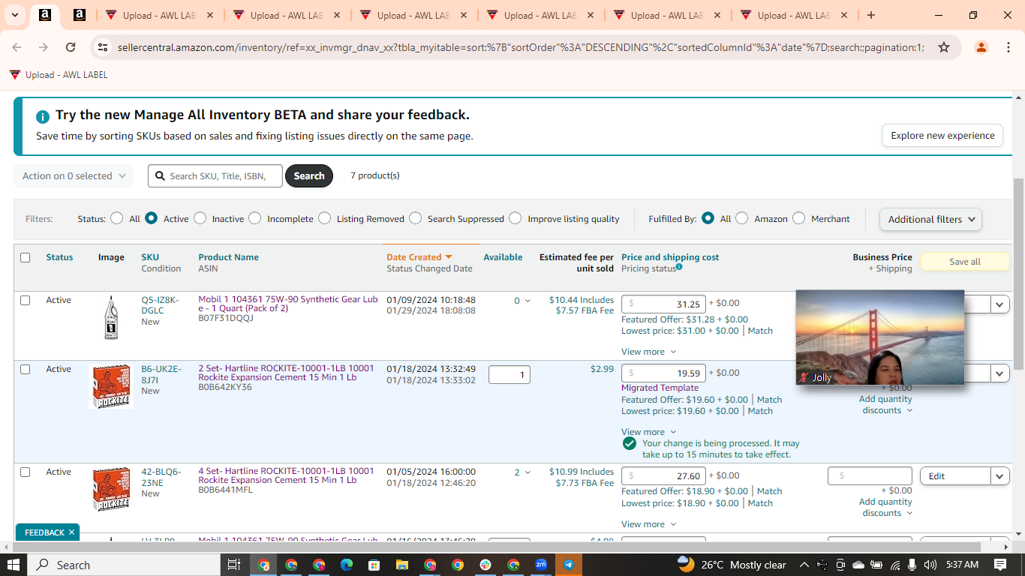Open a new browser tab
This screenshot has height=576, width=1025.
click(x=870, y=15)
